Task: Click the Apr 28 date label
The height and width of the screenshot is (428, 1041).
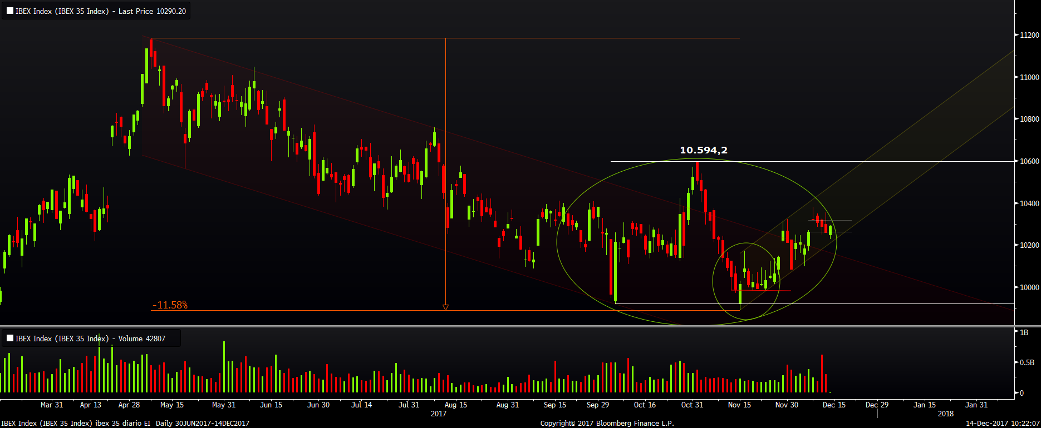Action: [x=129, y=405]
